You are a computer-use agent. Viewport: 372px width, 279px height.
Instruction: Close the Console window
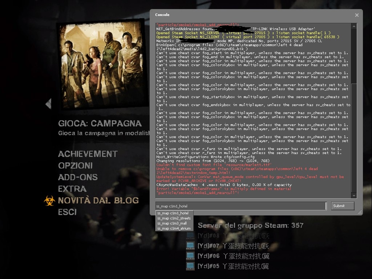click(x=357, y=15)
